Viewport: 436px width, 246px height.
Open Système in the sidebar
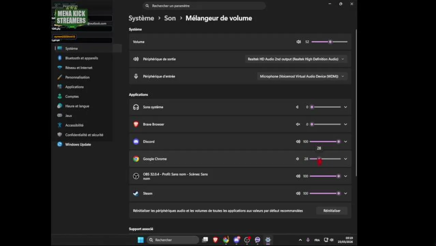tap(88, 49)
